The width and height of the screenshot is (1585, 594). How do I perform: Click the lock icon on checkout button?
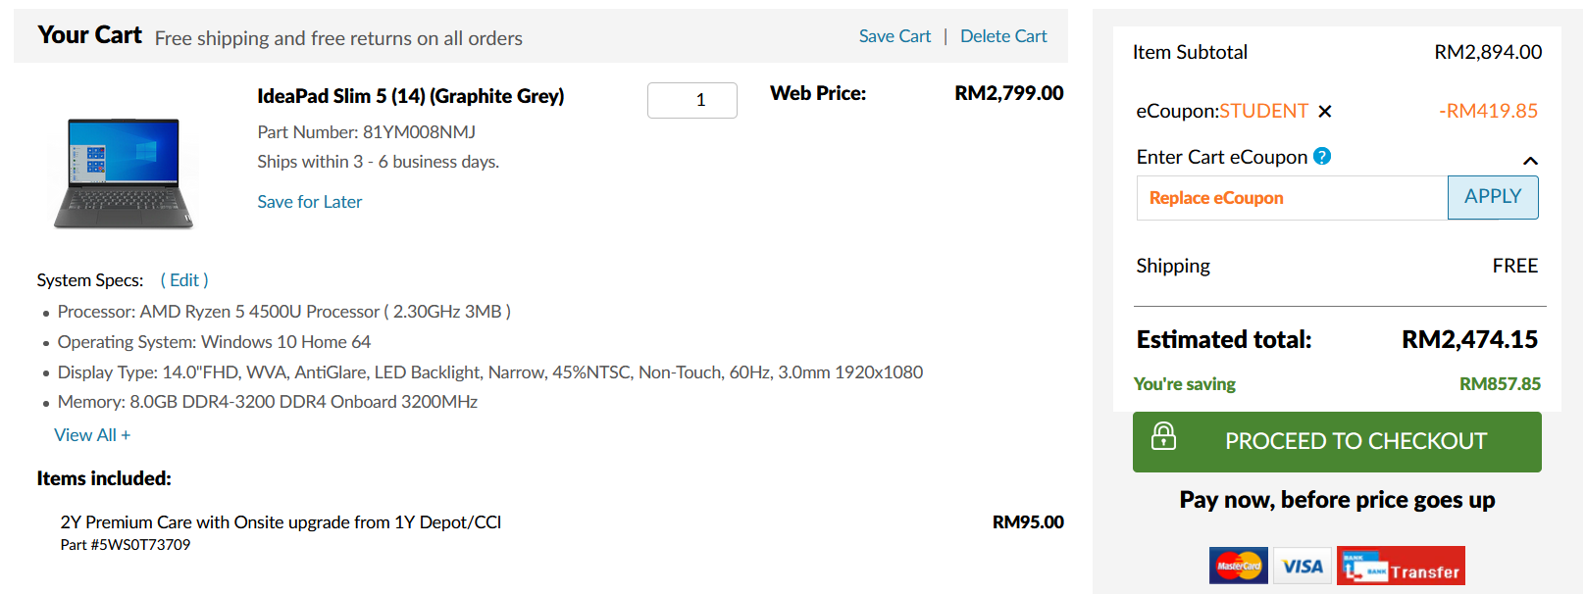1164,436
